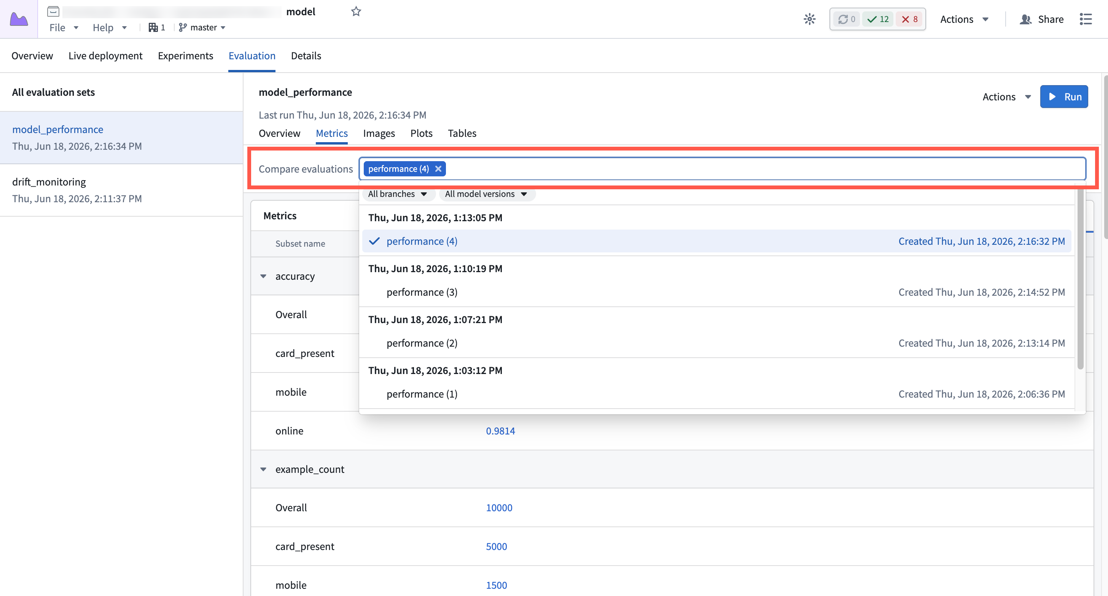Click the running checks count 0
1108x596 pixels.
click(847, 19)
